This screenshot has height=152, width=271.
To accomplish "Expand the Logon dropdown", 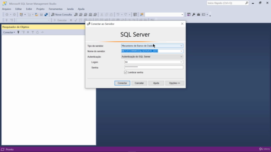I will pos(181,62).
